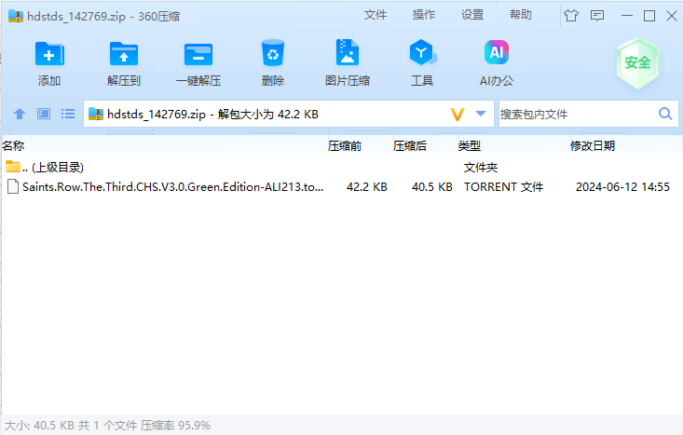Open the 设置 menu
The image size is (683, 435).
472,15
